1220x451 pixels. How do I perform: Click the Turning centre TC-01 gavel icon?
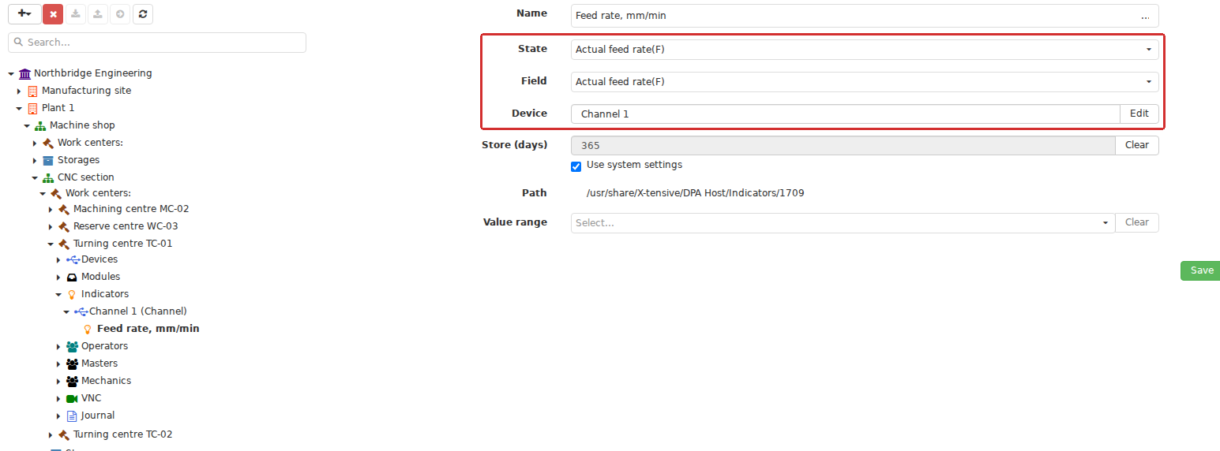click(64, 244)
